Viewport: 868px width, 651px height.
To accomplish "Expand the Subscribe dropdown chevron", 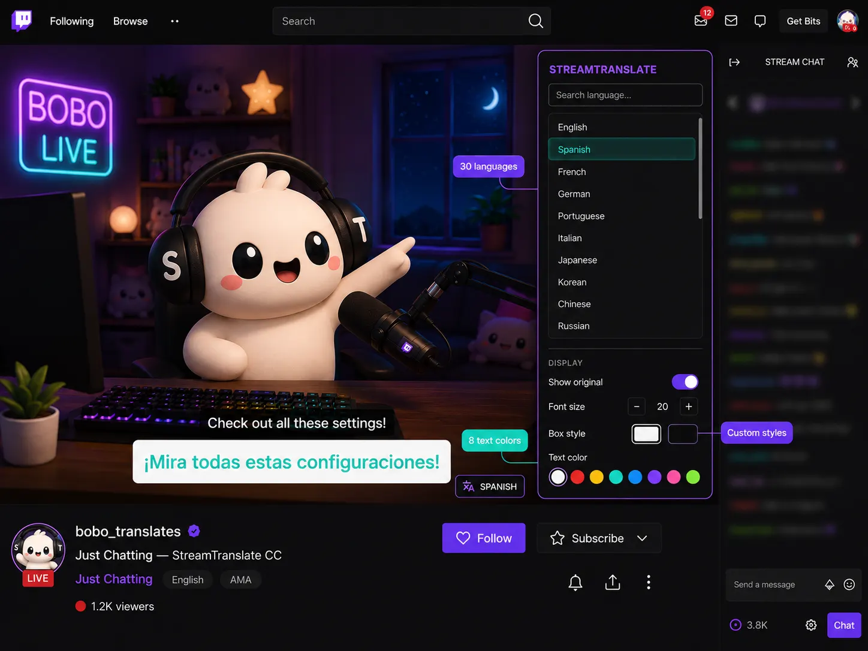I will pos(642,538).
